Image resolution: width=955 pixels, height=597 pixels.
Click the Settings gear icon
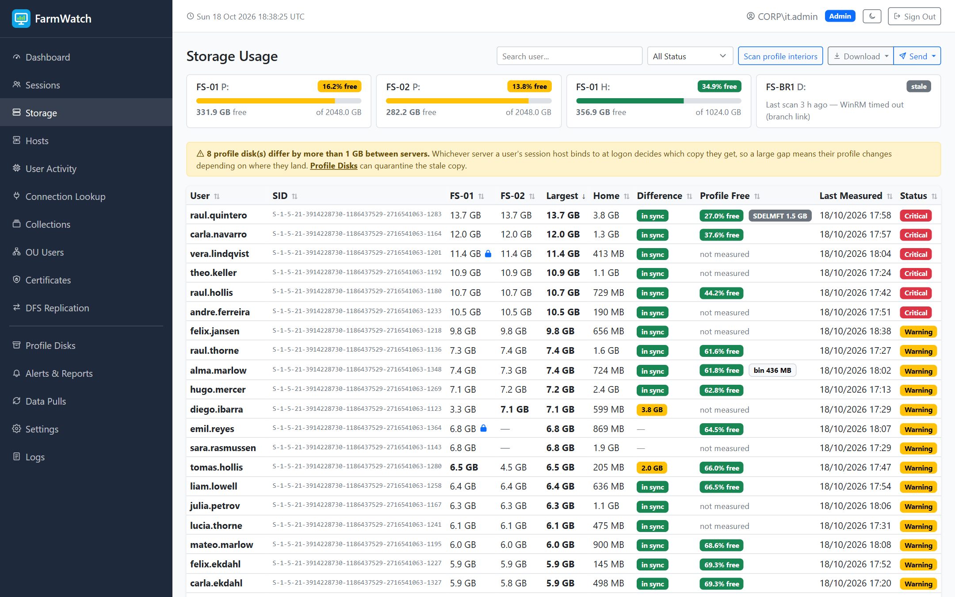pos(16,429)
